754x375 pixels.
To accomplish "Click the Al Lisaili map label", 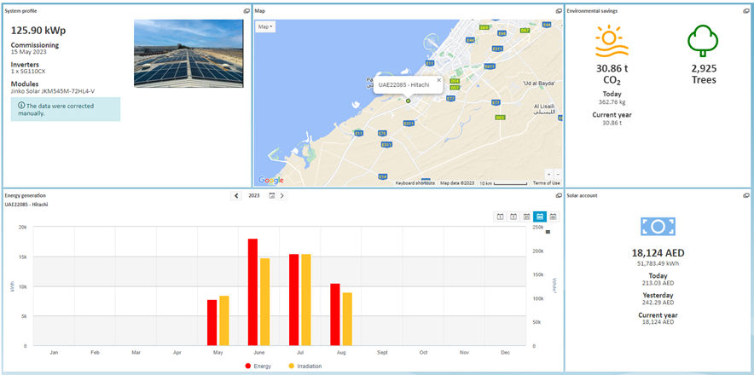I will pos(544,106).
